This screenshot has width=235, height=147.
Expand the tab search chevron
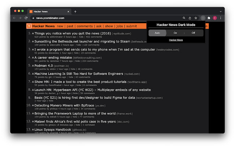coord(221,11)
